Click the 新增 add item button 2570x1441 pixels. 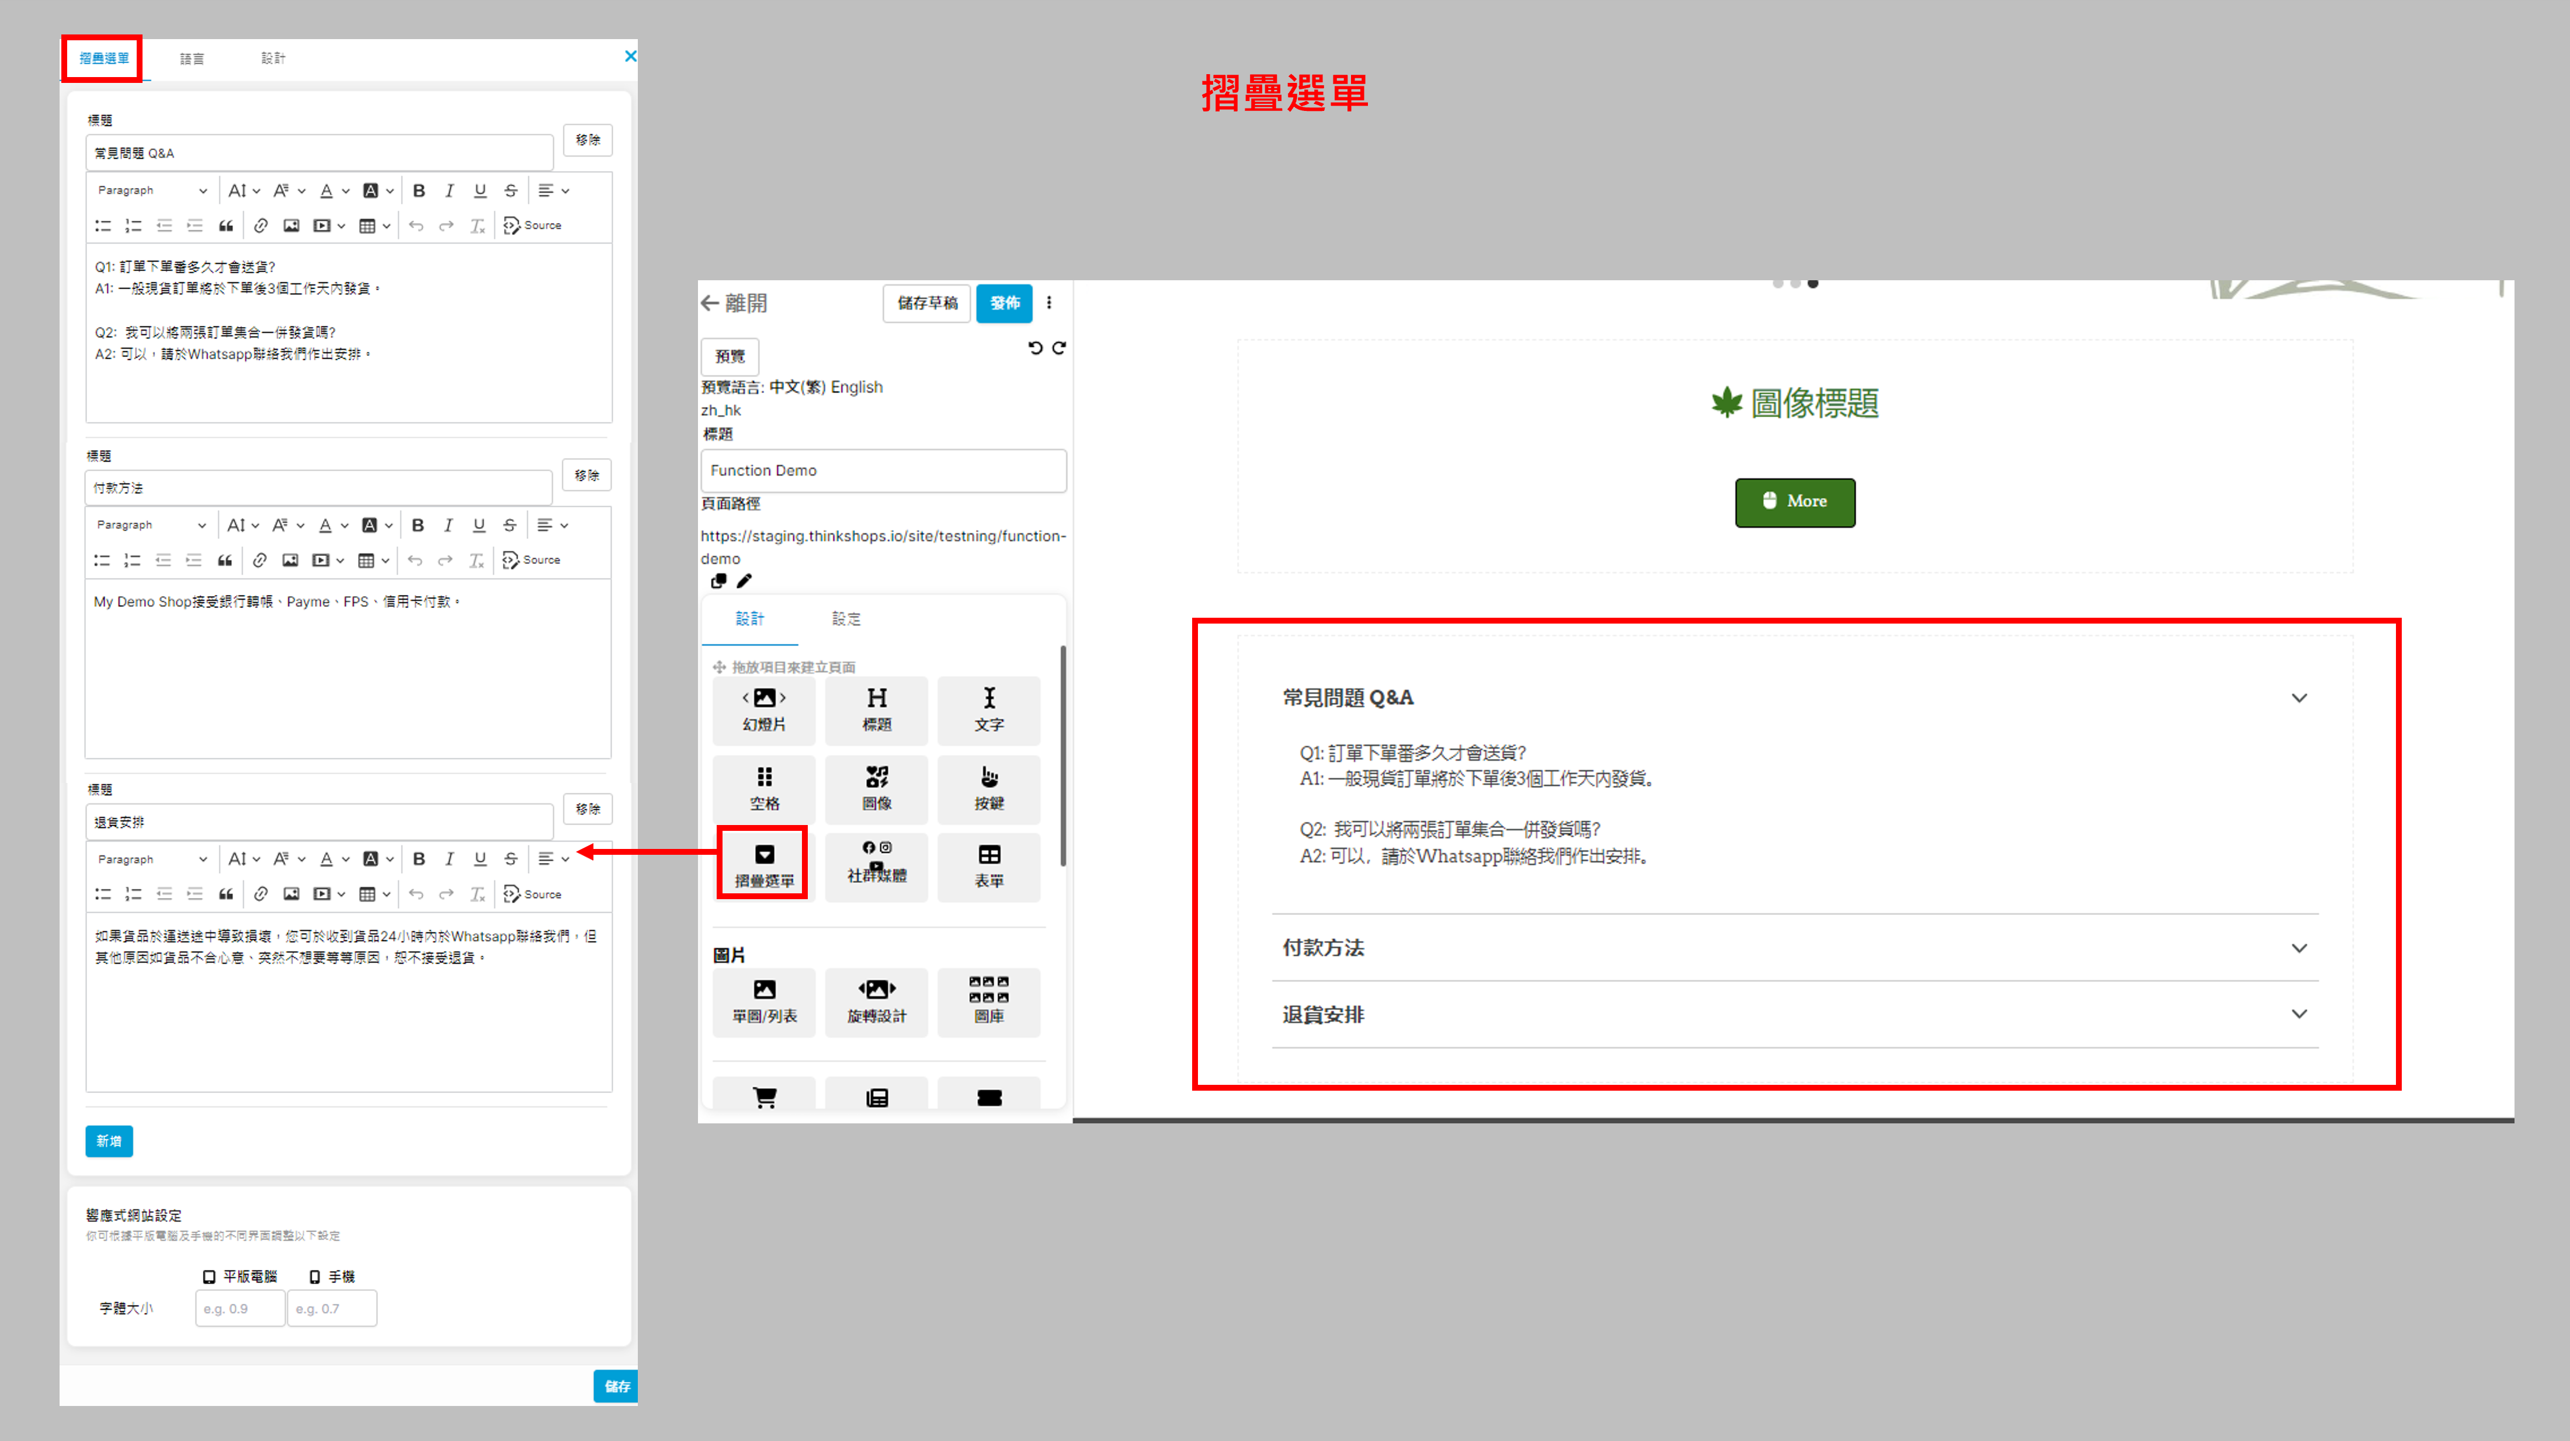[x=109, y=1141]
